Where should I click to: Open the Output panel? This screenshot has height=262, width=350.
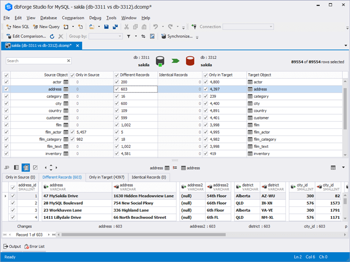[x=12, y=246]
